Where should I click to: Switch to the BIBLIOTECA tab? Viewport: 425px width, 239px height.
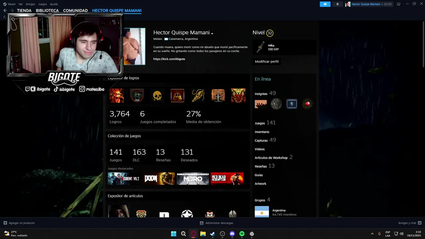click(47, 11)
